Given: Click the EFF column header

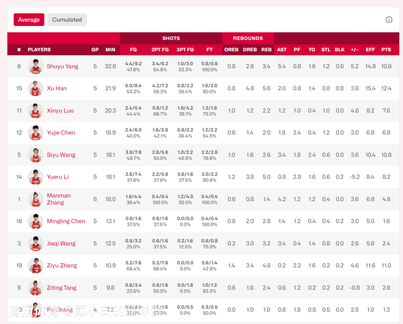Looking at the screenshot, I should click(x=370, y=50).
